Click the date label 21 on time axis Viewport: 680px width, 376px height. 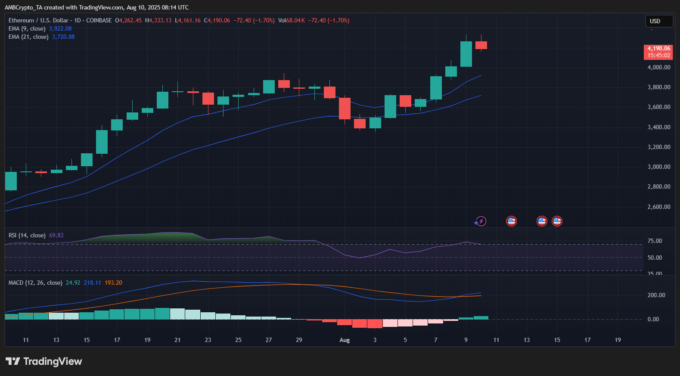[177, 340]
